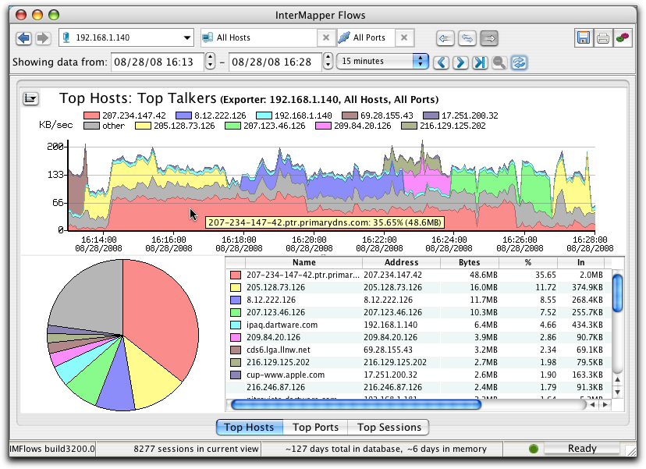Click the save icon in the toolbar
The height and width of the screenshot is (469, 646).
point(583,37)
